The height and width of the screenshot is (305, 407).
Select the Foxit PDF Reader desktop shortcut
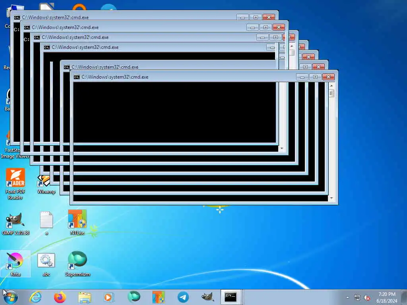16,183
